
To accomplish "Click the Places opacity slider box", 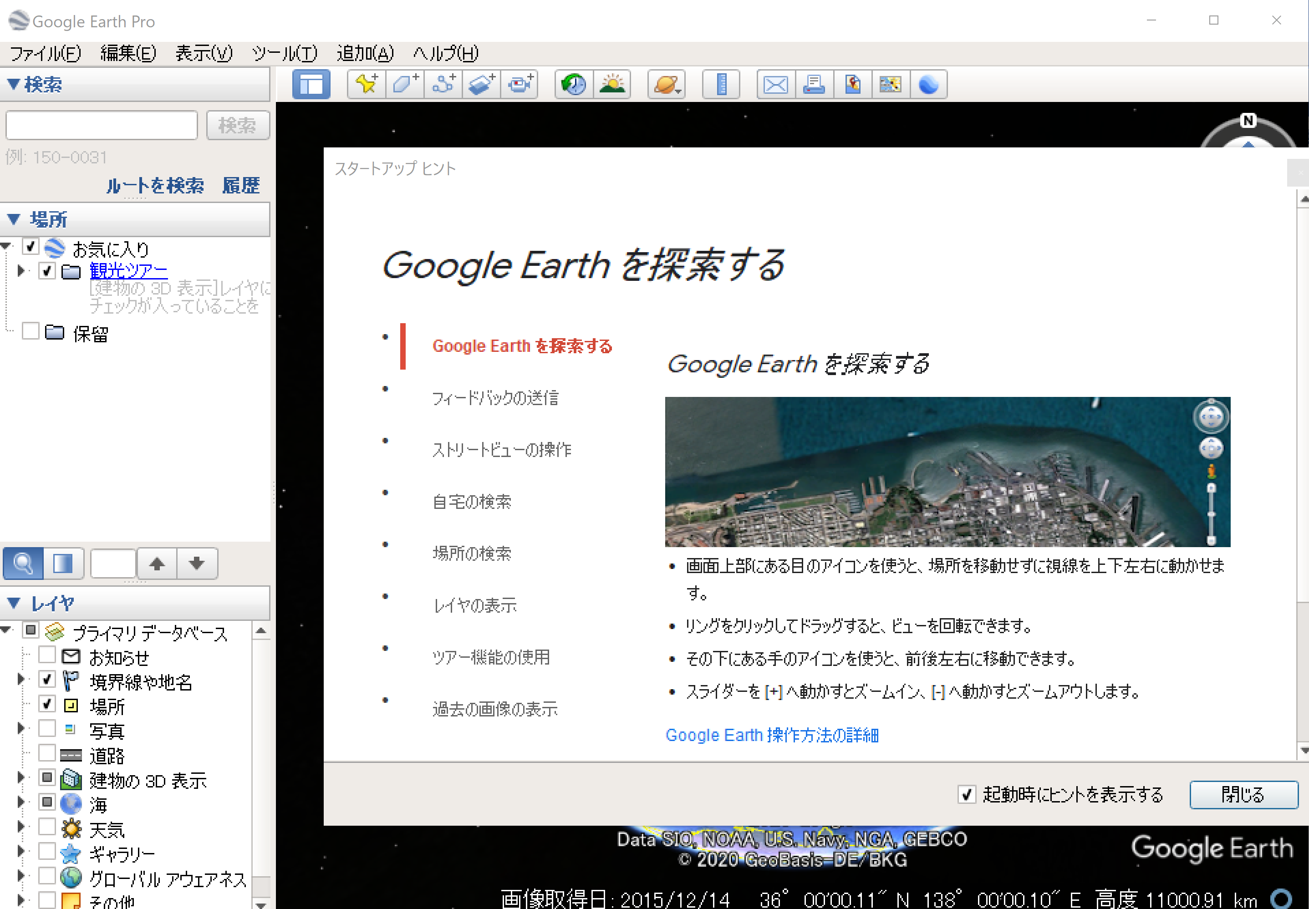I will (113, 563).
